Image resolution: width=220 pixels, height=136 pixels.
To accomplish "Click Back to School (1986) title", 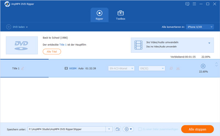I will [x=55, y=38].
